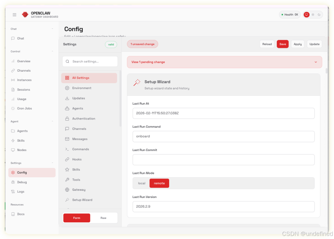The image size is (334, 239).
Task: Click the Agents robot icon in settings list
Action: click(x=67, y=108)
